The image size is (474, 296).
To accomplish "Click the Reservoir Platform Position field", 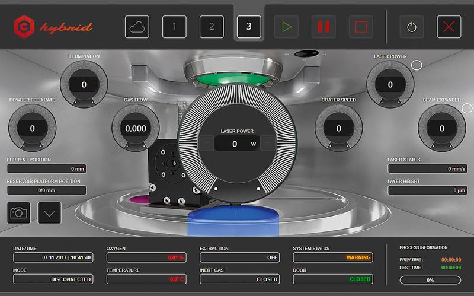I will pos(47,190).
